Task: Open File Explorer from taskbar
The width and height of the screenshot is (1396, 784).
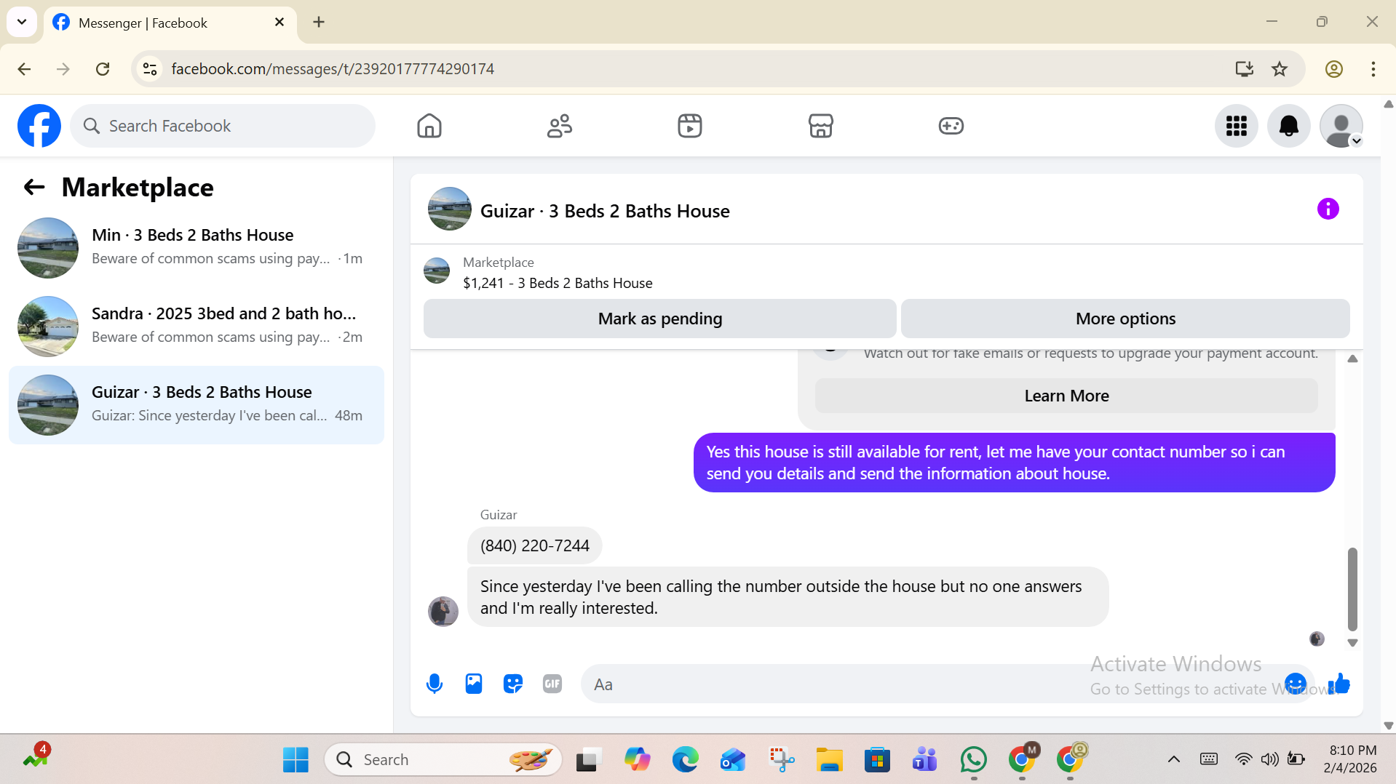Action: 829,759
